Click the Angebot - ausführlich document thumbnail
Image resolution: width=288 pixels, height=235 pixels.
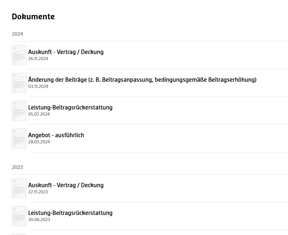(x=19, y=138)
